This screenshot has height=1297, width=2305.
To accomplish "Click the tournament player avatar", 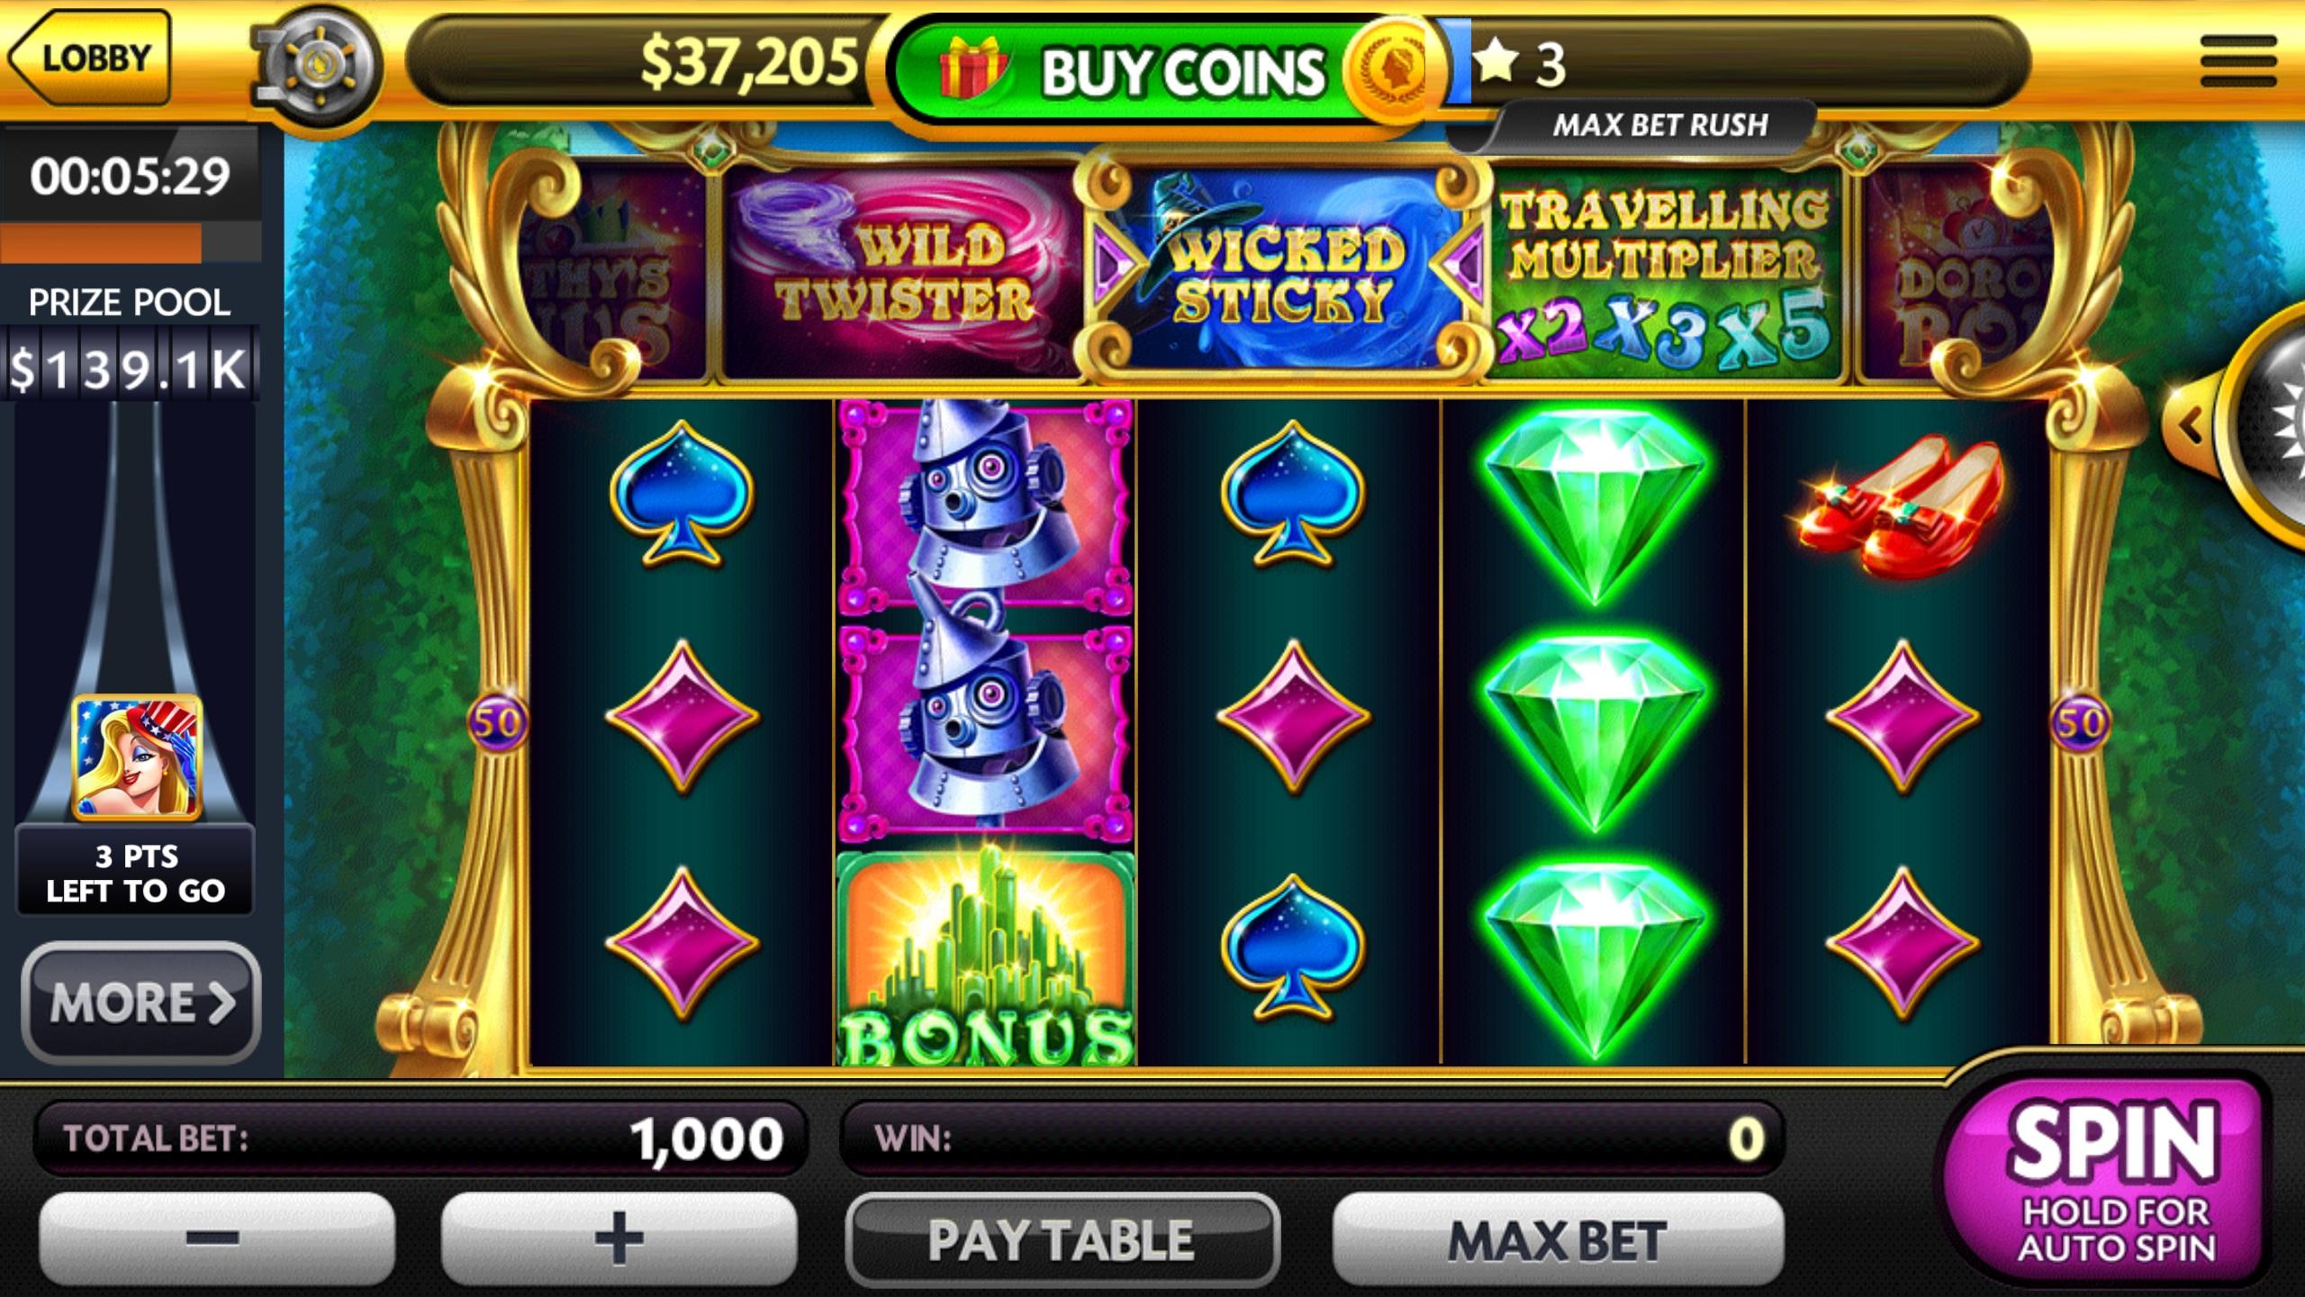I will [137, 757].
